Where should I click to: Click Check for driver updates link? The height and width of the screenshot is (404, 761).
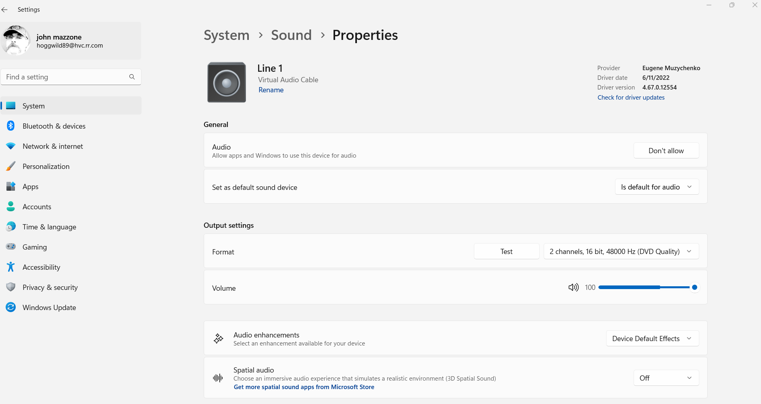(x=631, y=98)
